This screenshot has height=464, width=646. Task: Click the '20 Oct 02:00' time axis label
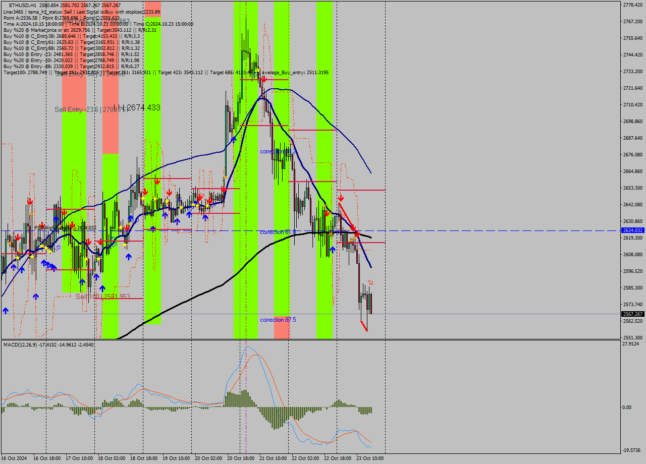click(208, 458)
